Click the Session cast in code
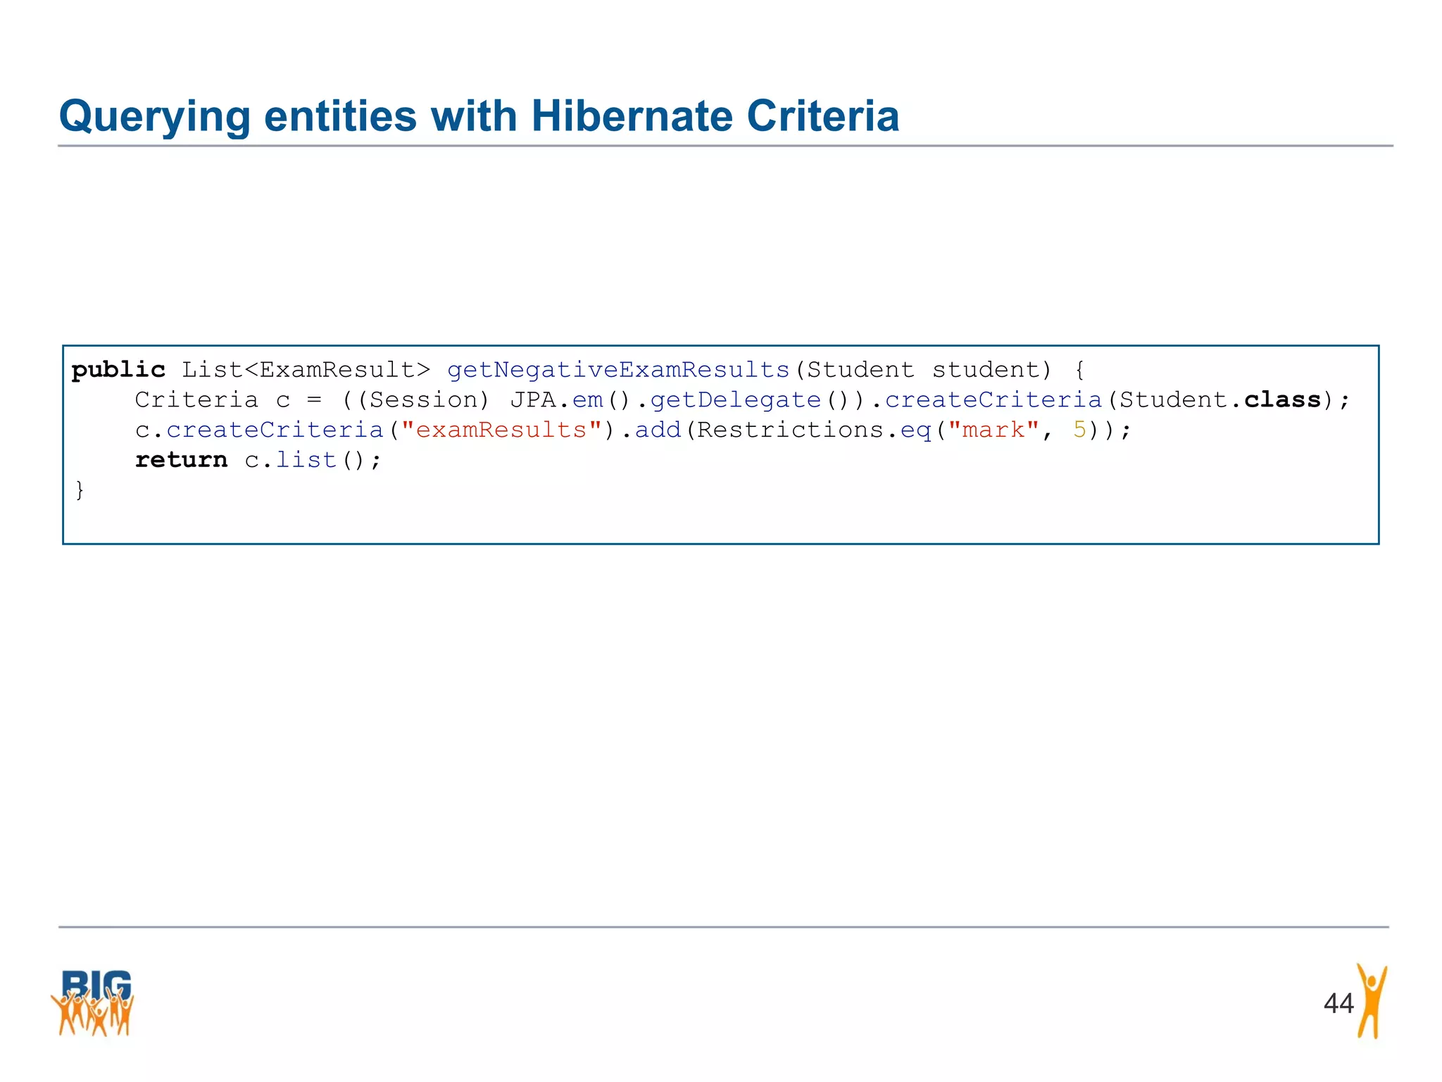Image resolution: width=1442 pixels, height=1082 pixels. (423, 400)
